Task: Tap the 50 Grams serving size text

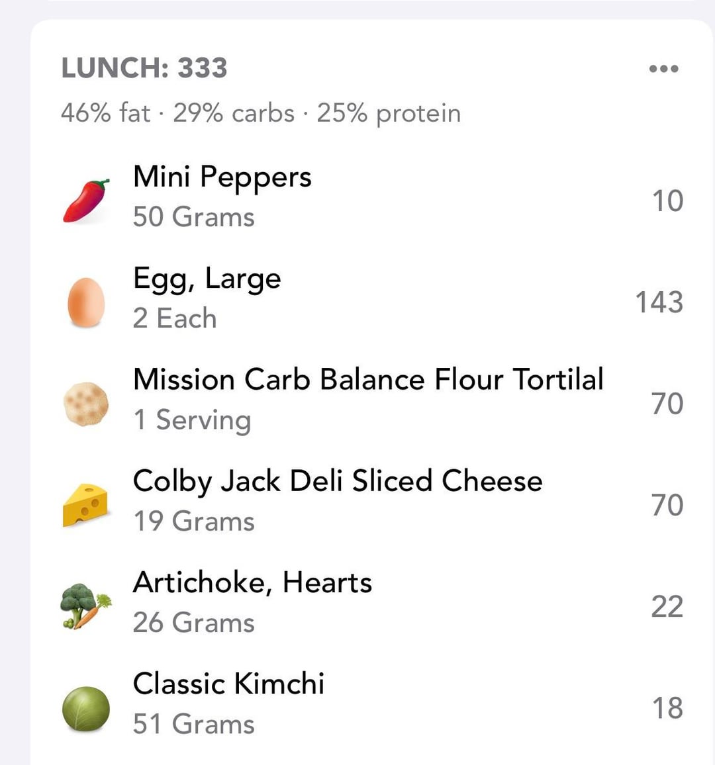Action: (x=193, y=217)
